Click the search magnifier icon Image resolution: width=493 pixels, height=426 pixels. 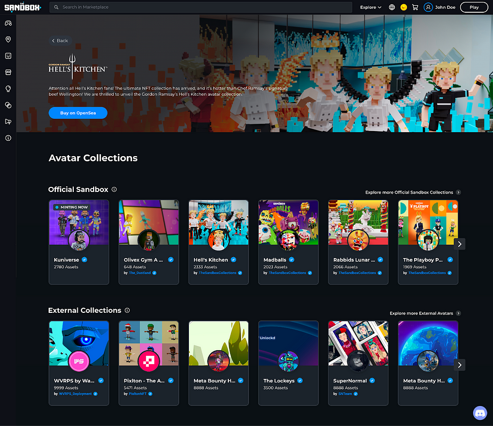pos(56,7)
